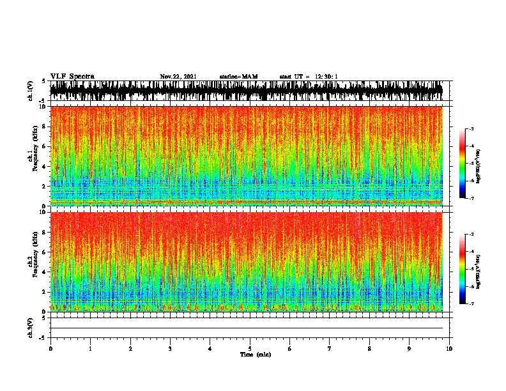Screen dimensions: 506x391
Task: Click the ch.1 color bar log(PSD) unit label
Action: point(479,166)
